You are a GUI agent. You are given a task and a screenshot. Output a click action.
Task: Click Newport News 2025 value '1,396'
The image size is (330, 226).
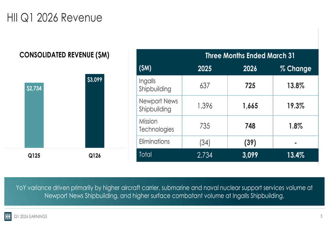(x=205, y=106)
